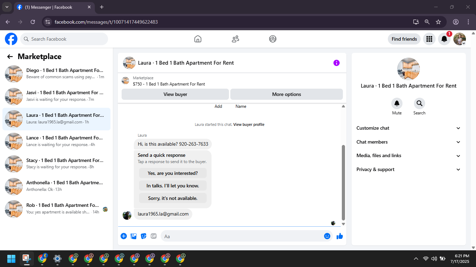Screen dimensions: 476x267
Task: Bookmark this page with the star icon
Action: click(x=438, y=22)
